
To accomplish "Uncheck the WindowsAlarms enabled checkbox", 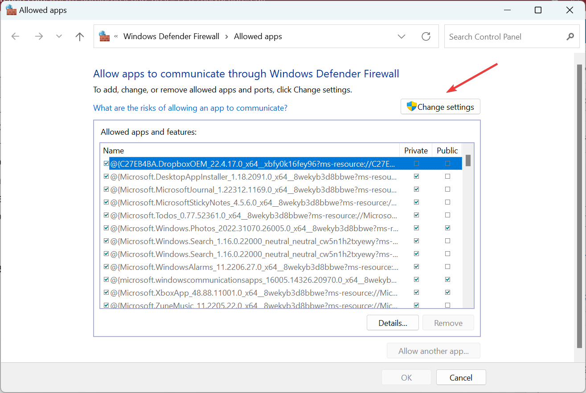I will click(x=106, y=267).
